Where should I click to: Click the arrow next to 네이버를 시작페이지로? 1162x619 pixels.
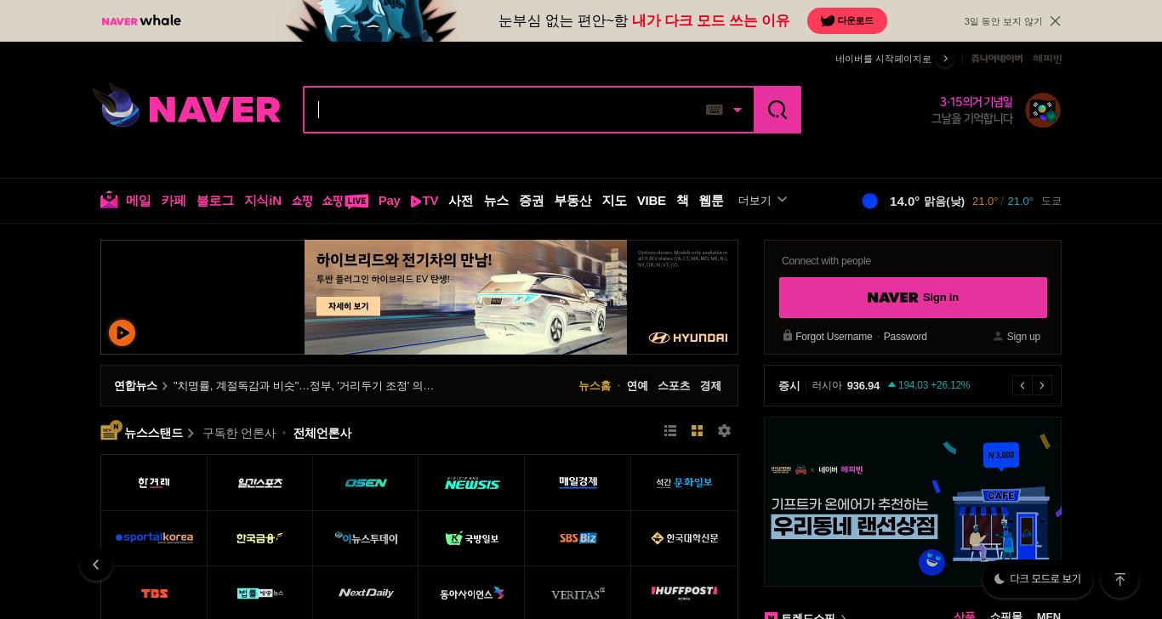pos(945,59)
